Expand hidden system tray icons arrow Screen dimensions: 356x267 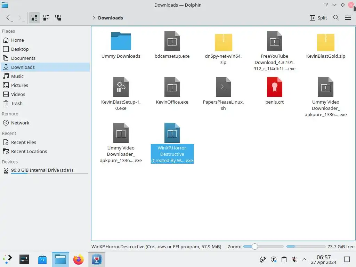pyautogui.click(x=304, y=259)
